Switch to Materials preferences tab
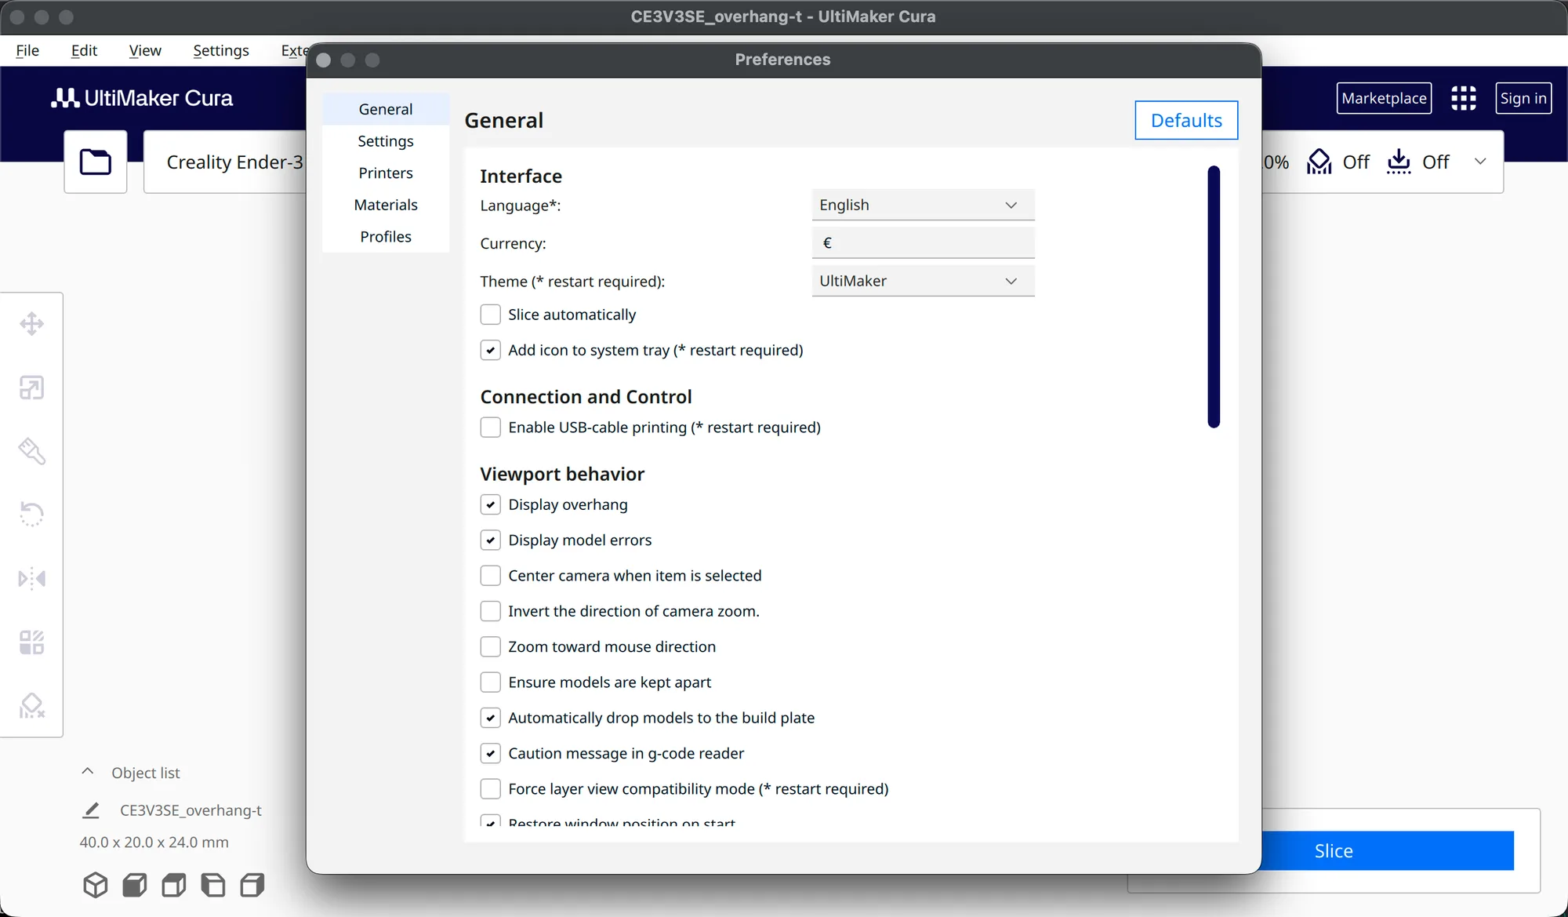 pos(386,205)
